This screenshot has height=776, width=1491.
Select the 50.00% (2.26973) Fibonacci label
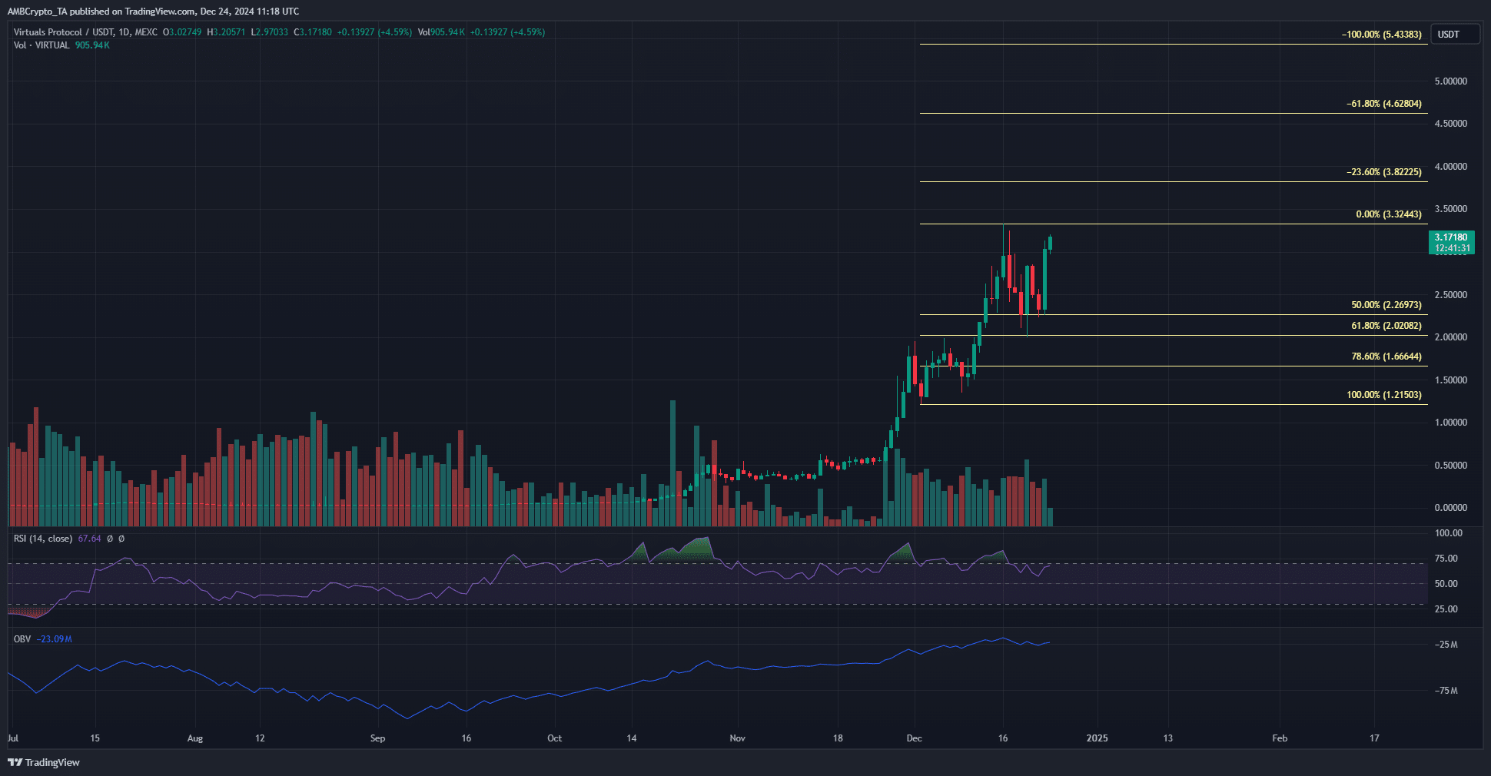(x=1386, y=305)
